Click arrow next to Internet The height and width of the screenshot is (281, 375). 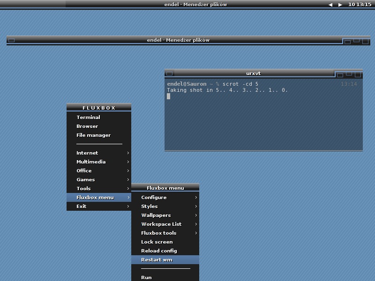[128, 153]
